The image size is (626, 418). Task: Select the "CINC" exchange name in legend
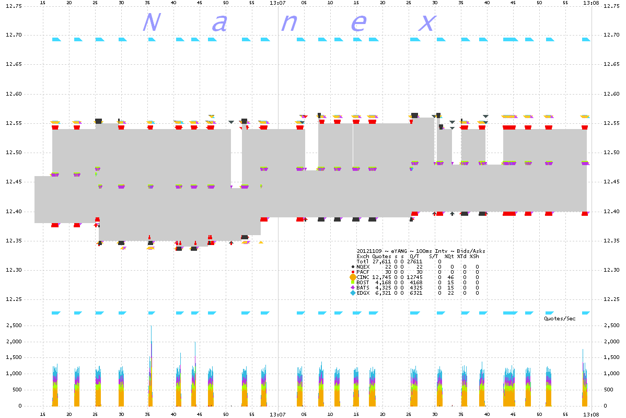(x=363, y=277)
